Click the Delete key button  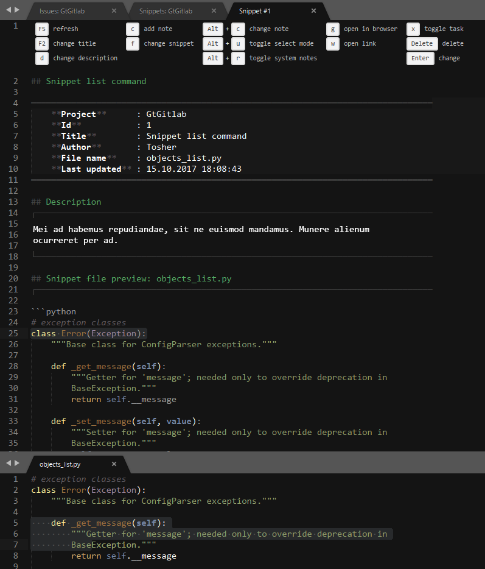point(422,43)
